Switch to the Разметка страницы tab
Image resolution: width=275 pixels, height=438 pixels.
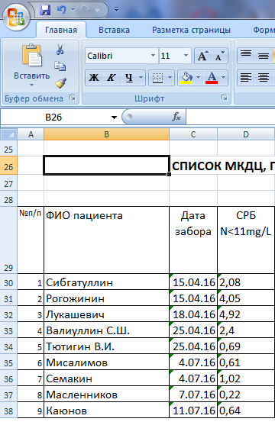point(191,30)
